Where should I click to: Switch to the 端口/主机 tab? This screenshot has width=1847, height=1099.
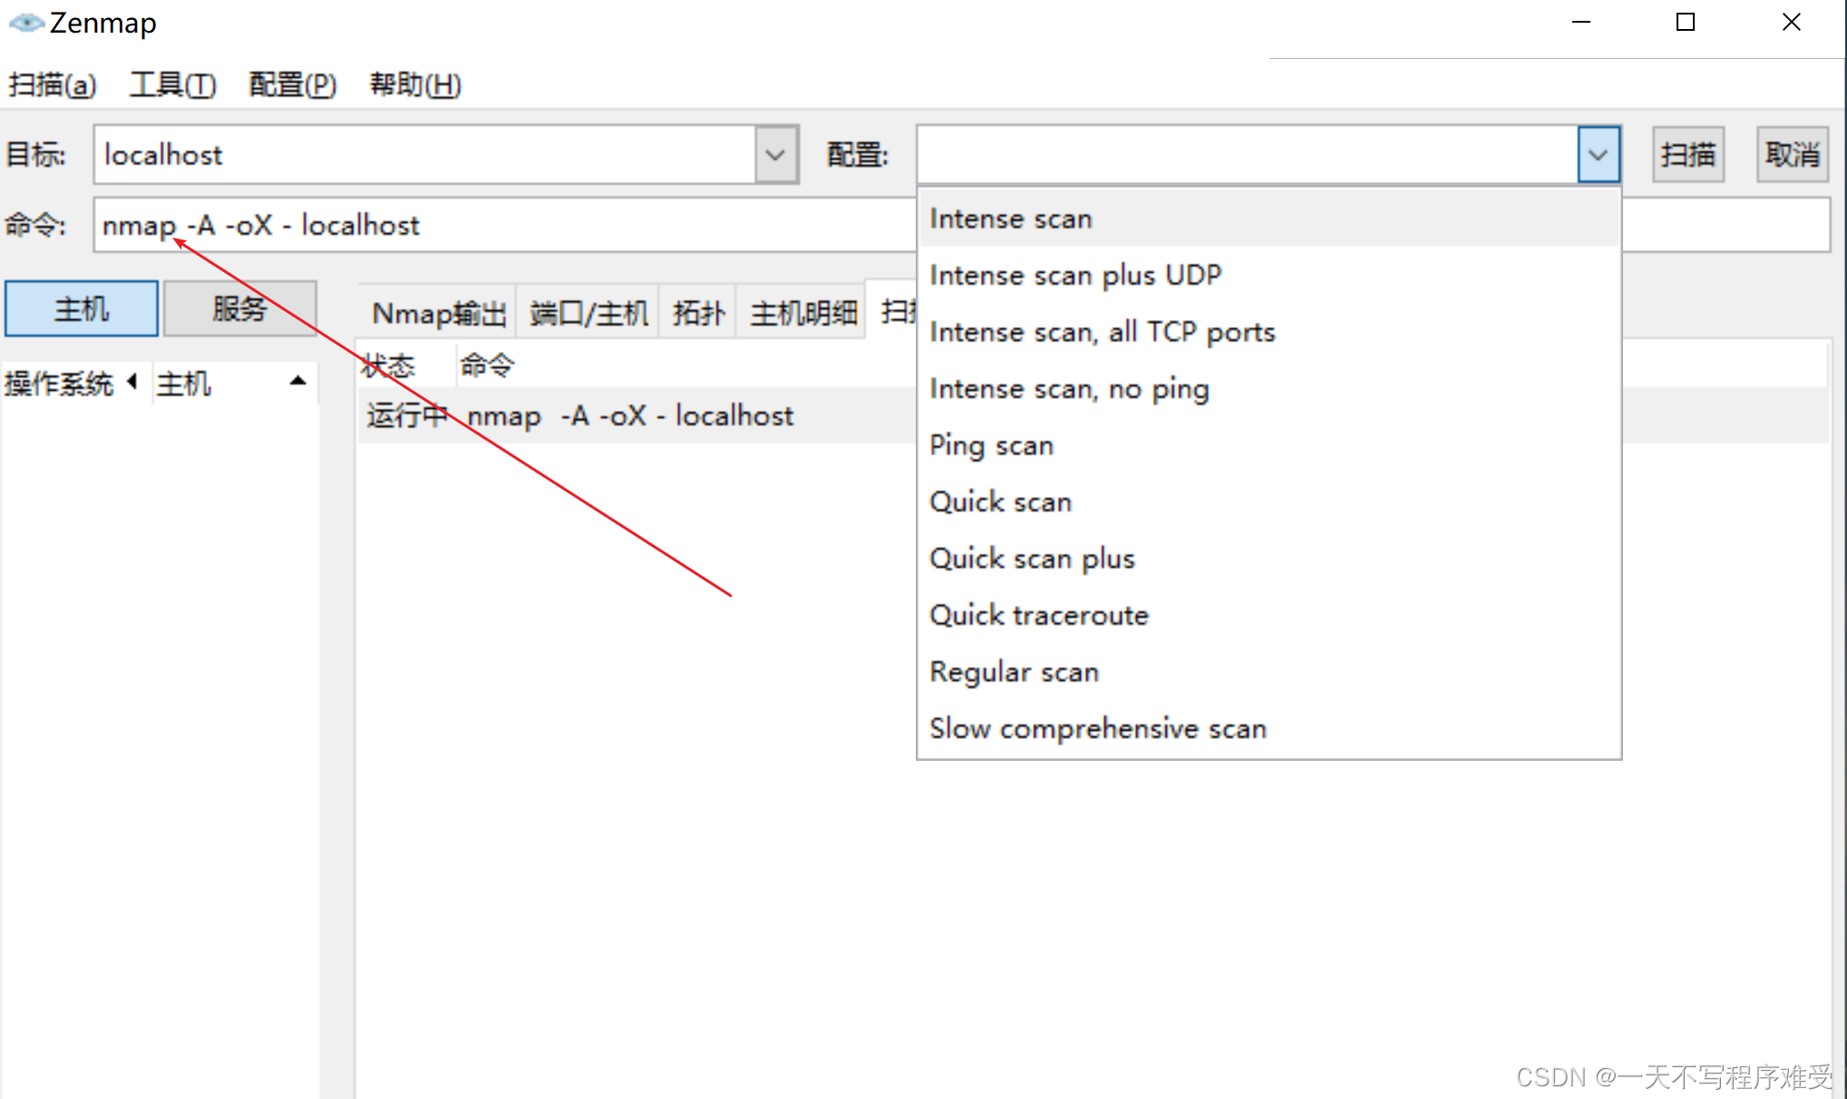tap(588, 314)
